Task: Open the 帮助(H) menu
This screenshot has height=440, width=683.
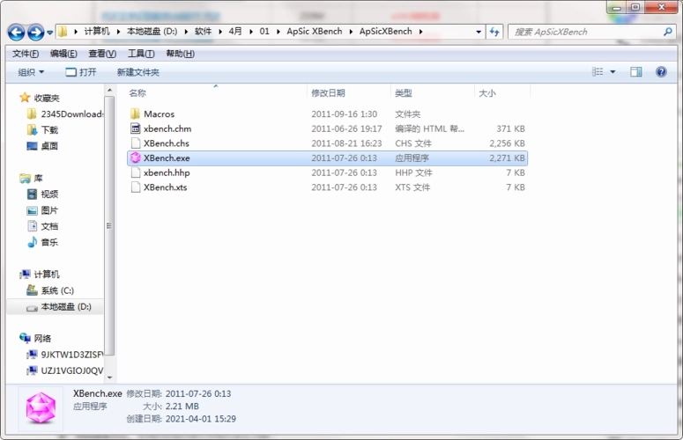Action: (x=181, y=54)
